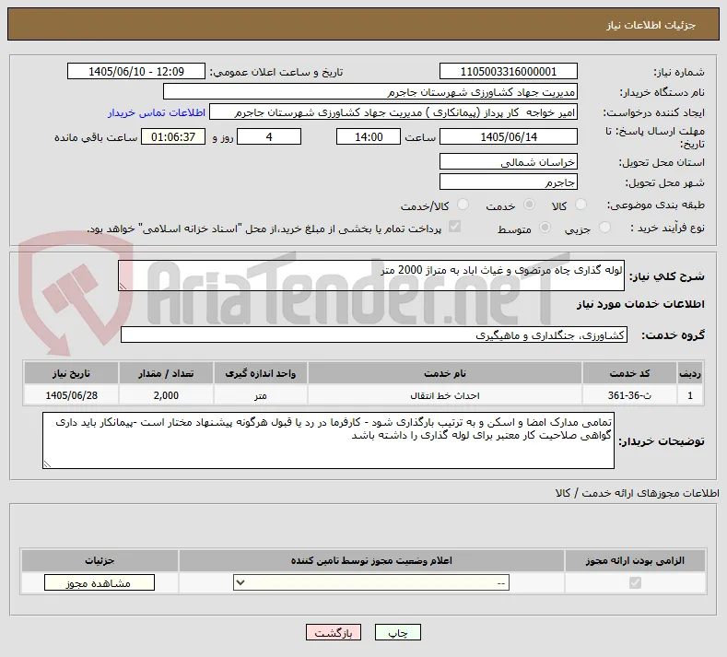This screenshot has height=657, width=727.
Task: Open the license status dropdown
Action: pos(371,582)
